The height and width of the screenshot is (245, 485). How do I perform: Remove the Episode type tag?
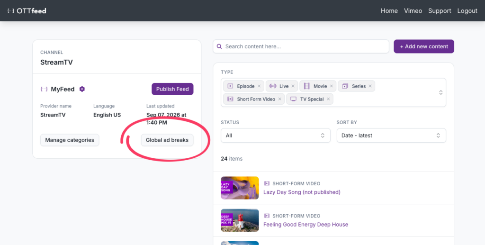[259, 86]
